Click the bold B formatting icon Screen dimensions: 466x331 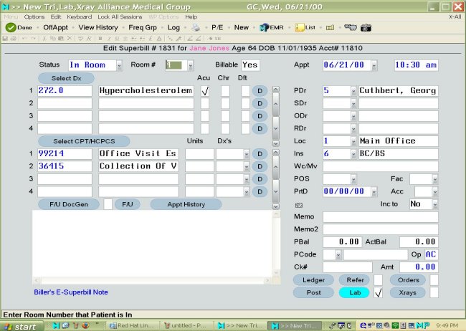[x=100, y=38]
